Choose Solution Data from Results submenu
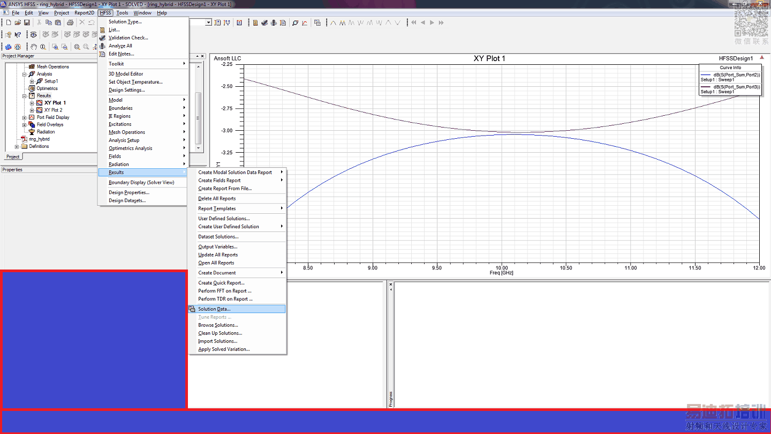 tap(214, 309)
